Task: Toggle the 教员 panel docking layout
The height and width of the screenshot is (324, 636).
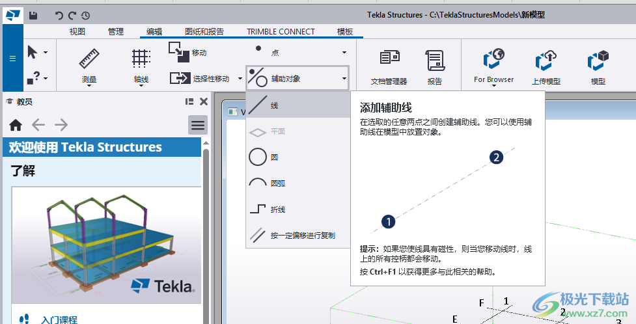Action: coord(189,101)
